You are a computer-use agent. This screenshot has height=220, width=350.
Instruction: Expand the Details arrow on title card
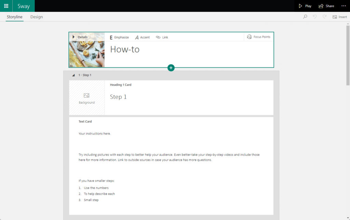(x=73, y=37)
